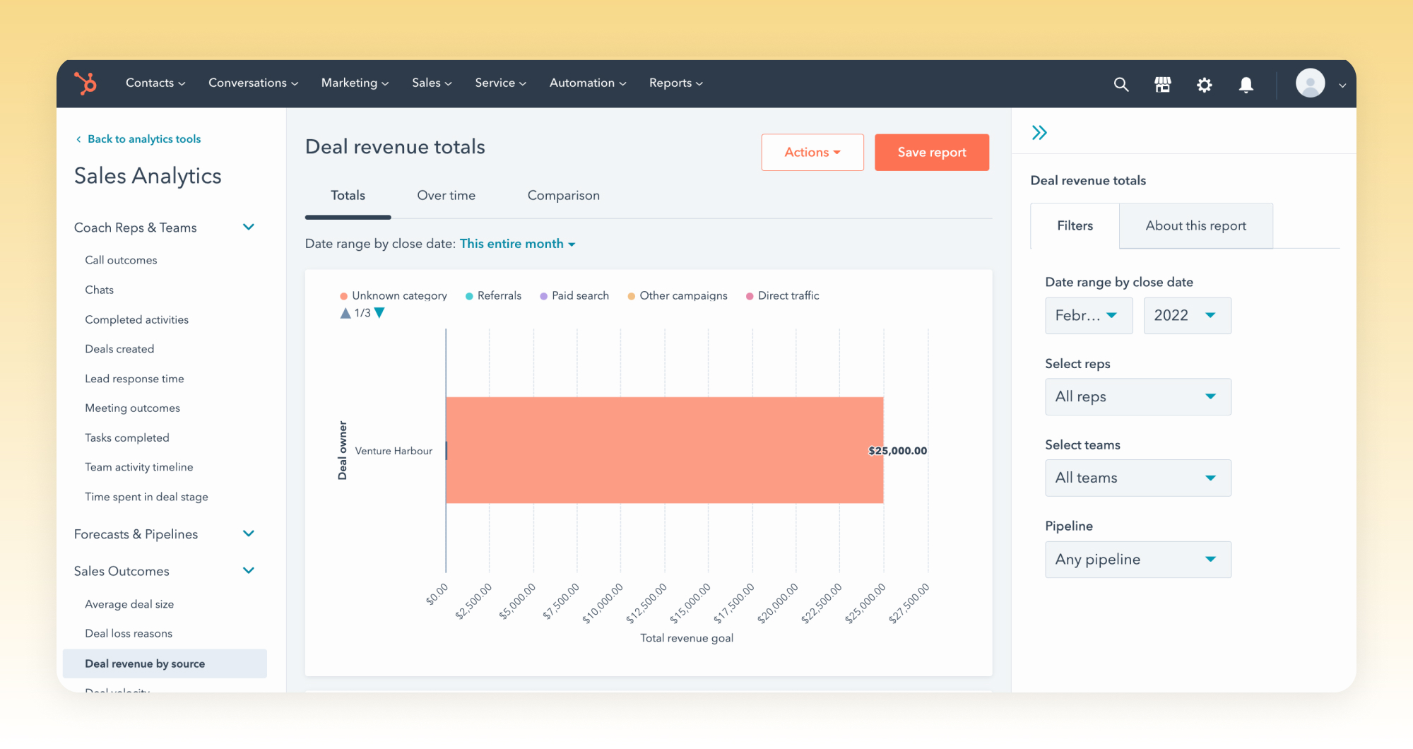The width and height of the screenshot is (1413, 749).
Task: Open the Contacts menu
Action: 155,83
